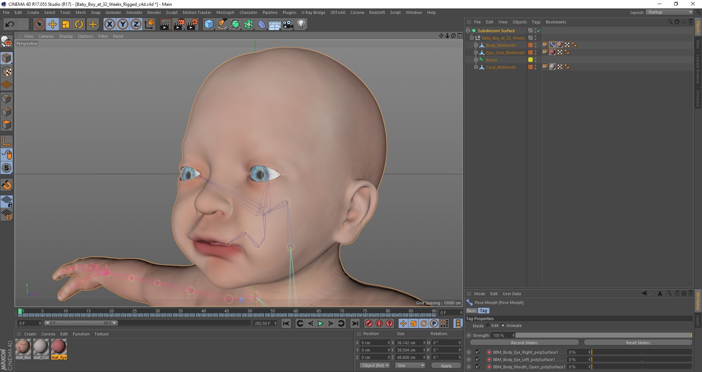
Task: Play animation forward
Action: click(x=320, y=323)
